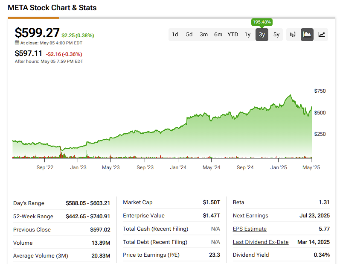Screen dimensions: 340x264
Task: Click the $599.27 closing price
Action: [x=37, y=33]
